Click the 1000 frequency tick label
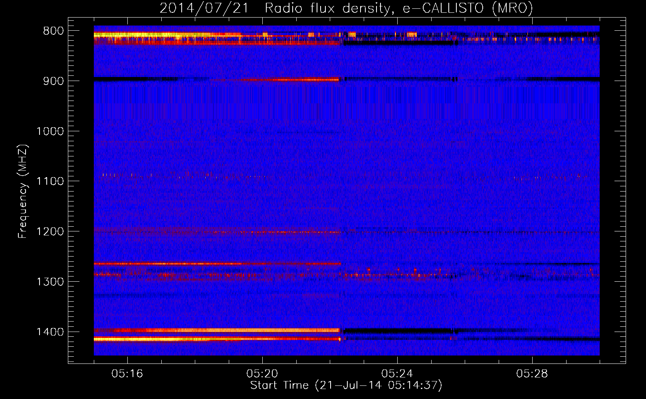 [50, 131]
